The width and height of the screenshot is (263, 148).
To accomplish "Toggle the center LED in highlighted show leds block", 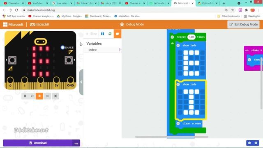I will [191, 102].
